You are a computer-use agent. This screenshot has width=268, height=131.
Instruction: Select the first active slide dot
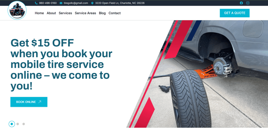(12, 124)
